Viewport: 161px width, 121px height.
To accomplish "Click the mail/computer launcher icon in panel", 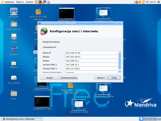I will (44, 2).
